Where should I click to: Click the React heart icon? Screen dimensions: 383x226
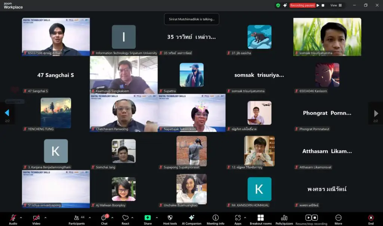coord(125,219)
